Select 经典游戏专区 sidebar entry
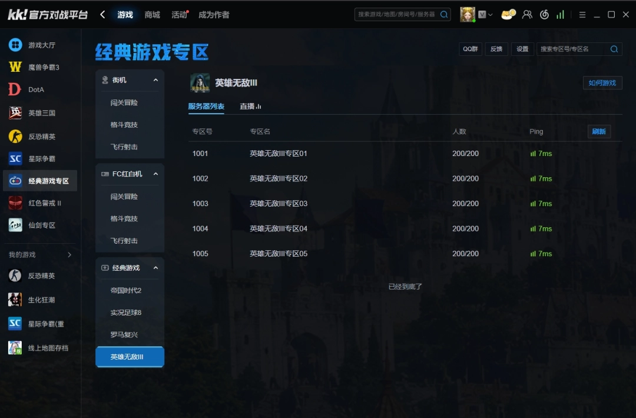 tap(40, 180)
